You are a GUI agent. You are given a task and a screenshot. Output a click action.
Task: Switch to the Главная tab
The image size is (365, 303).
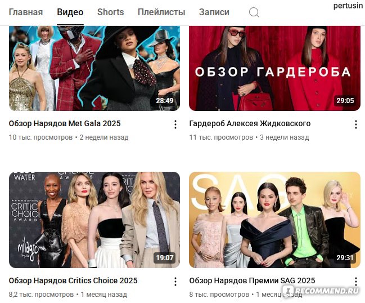click(x=26, y=12)
